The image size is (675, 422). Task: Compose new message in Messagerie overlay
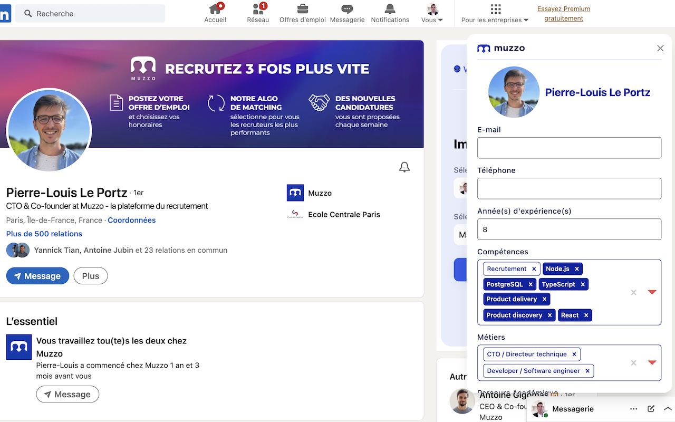pyautogui.click(x=651, y=409)
